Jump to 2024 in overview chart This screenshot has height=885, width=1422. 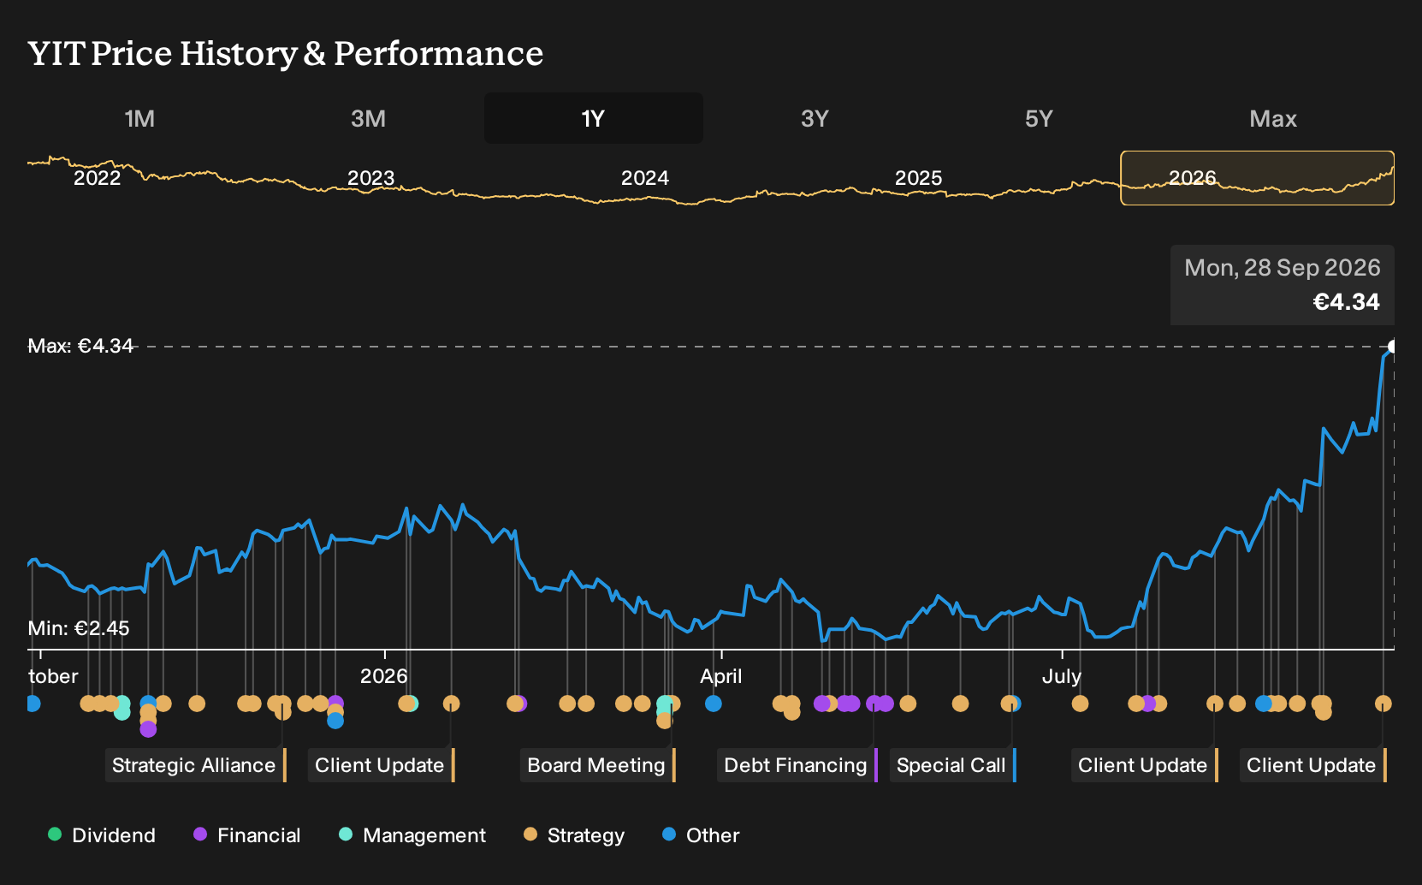pyautogui.click(x=645, y=178)
